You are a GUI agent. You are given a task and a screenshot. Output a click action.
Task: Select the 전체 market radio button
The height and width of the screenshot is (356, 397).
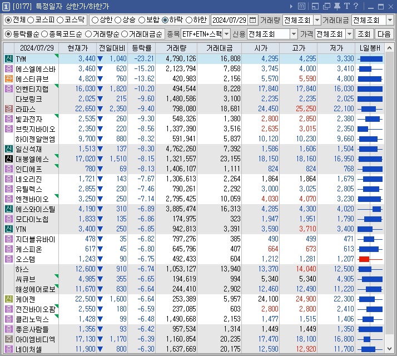click(8, 20)
